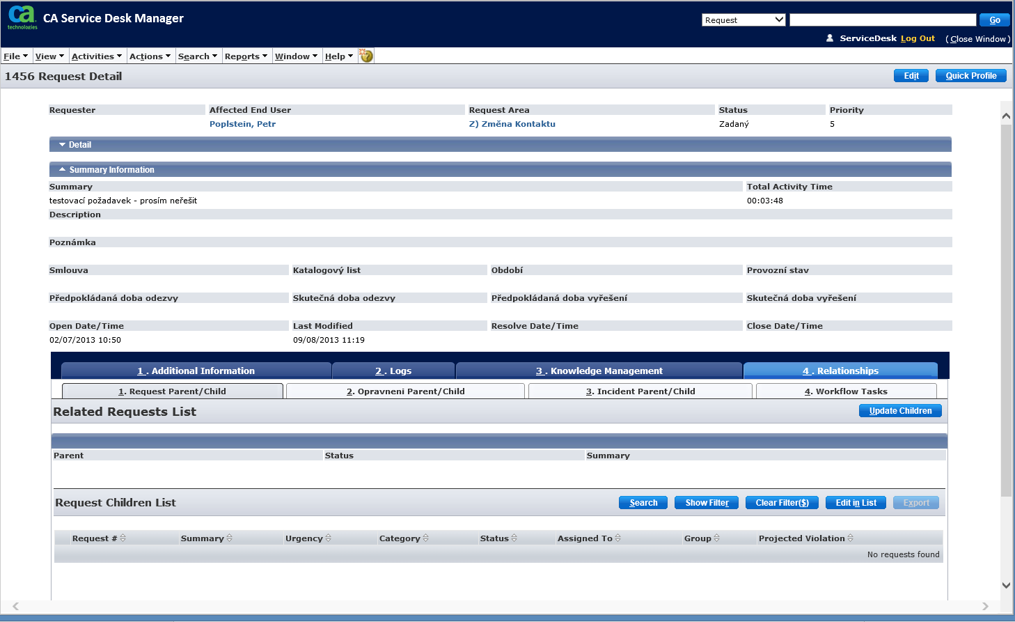The height and width of the screenshot is (622, 1015).
Task: Click the vertical scrollbar up arrow
Action: (x=1006, y=116)
